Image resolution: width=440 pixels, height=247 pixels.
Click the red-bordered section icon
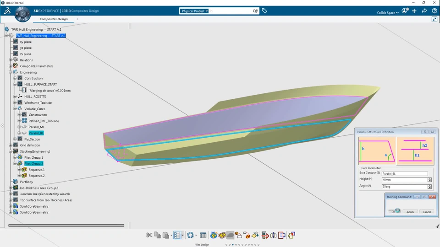click(x=282, y=235)
